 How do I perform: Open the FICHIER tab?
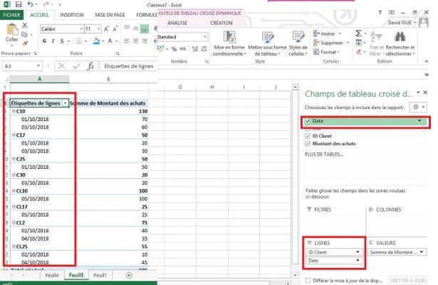[11, 15]
